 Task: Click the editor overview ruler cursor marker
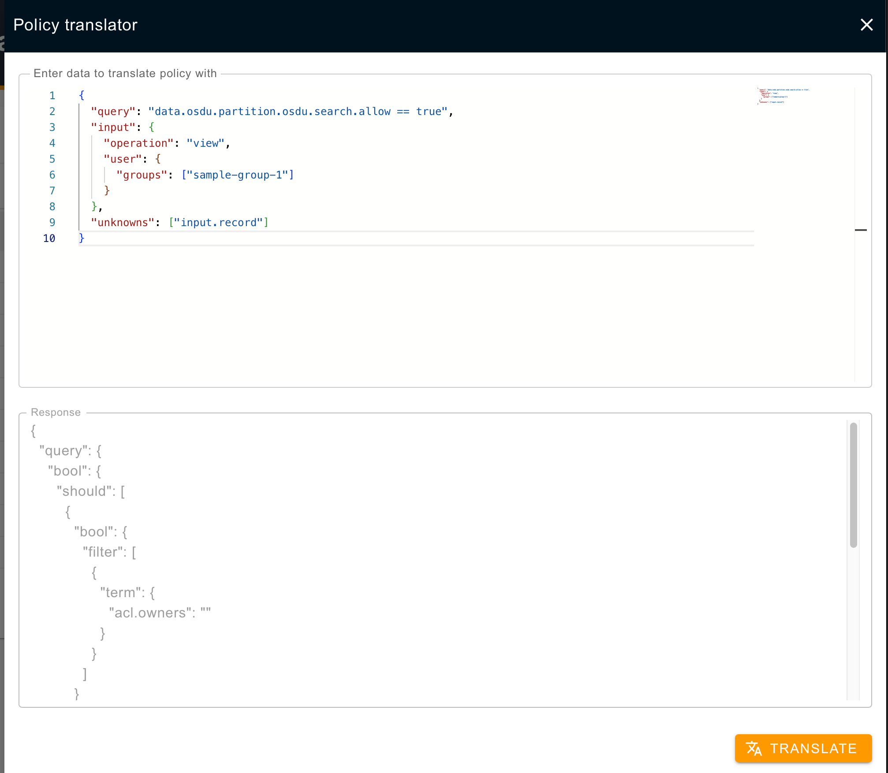coord(860,230)
